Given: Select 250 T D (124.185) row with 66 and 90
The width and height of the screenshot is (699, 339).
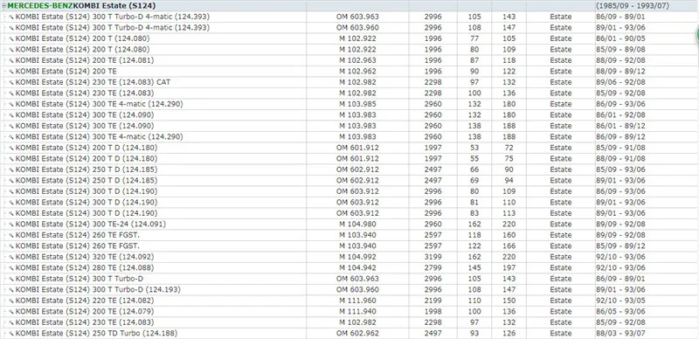Looking at the screenshot, I should [x=349, y=169].
